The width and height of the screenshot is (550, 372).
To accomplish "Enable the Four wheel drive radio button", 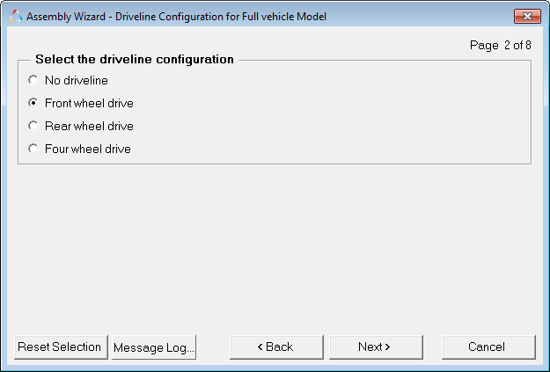I will point(33,149).
